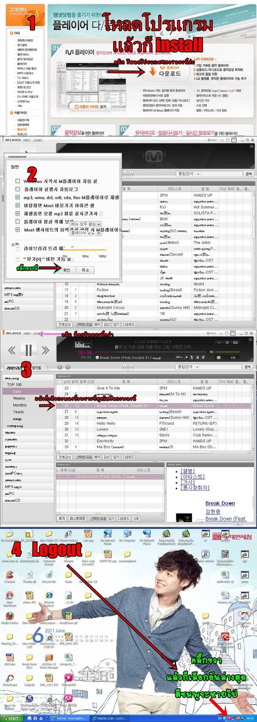Open TV 서비스 link in FAQ sidebar
This screenshot has width=257, height=722.
[24, 78]
